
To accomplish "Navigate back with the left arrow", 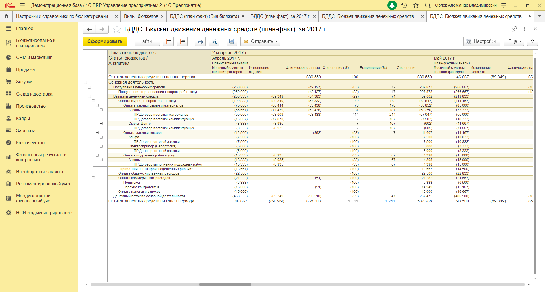I will point(89,29).
